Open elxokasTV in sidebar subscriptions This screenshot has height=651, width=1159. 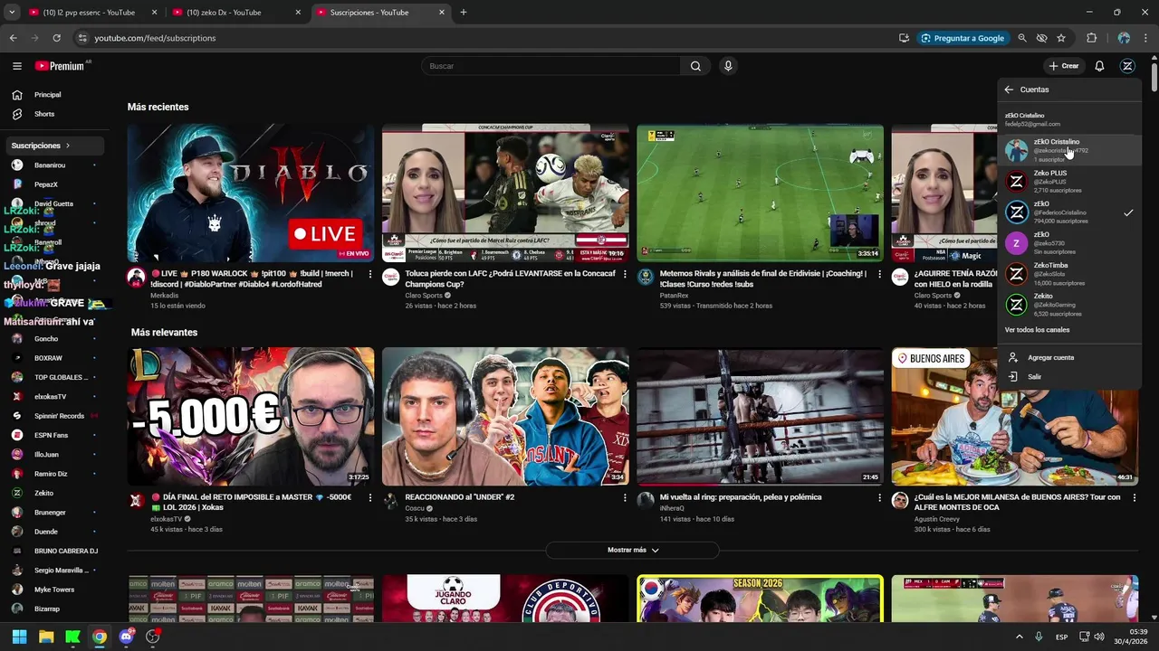click(53, 397)
